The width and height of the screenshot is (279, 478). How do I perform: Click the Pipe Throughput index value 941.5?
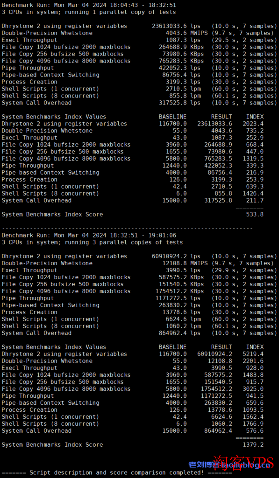(255, 396)
